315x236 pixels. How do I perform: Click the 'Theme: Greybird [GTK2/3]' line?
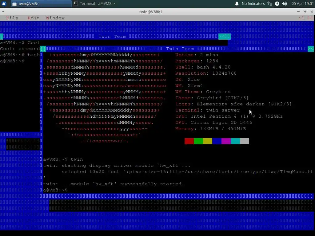pyautogui.click(x=212, y=98)
